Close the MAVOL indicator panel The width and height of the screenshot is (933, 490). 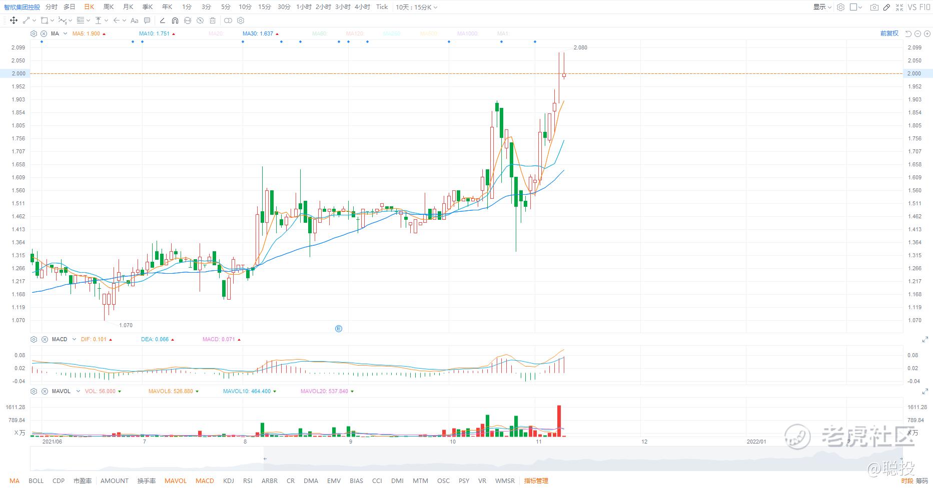(x=45, y=391)
